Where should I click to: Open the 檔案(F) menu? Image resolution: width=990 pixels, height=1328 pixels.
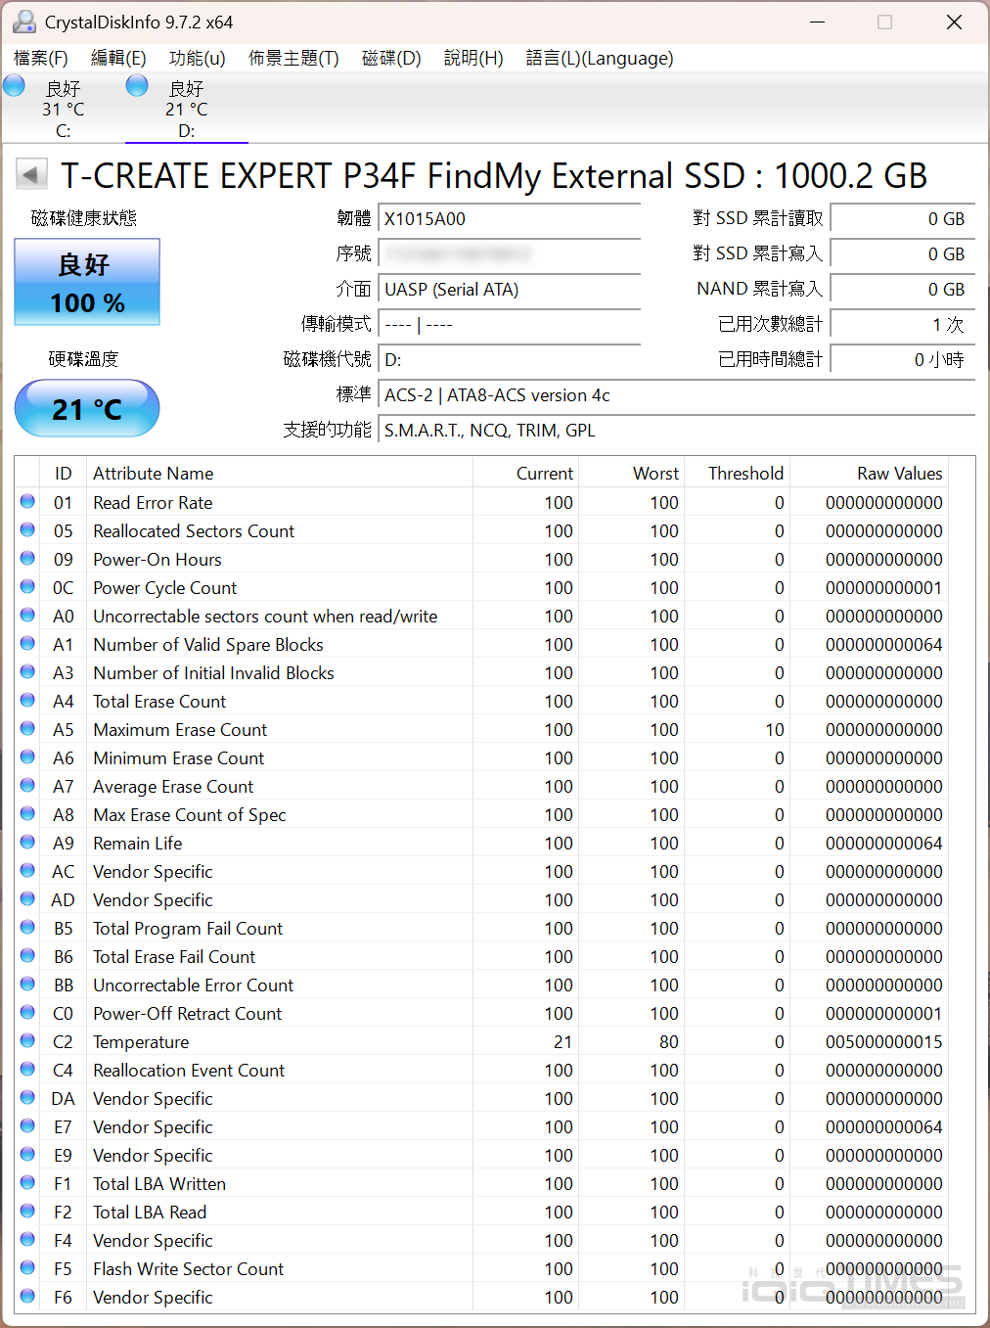click(x=41, y=59)
